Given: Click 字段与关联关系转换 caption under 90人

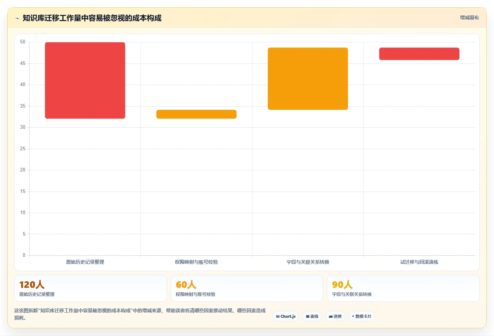Looking at the screenshot, I should pos(352,294).
